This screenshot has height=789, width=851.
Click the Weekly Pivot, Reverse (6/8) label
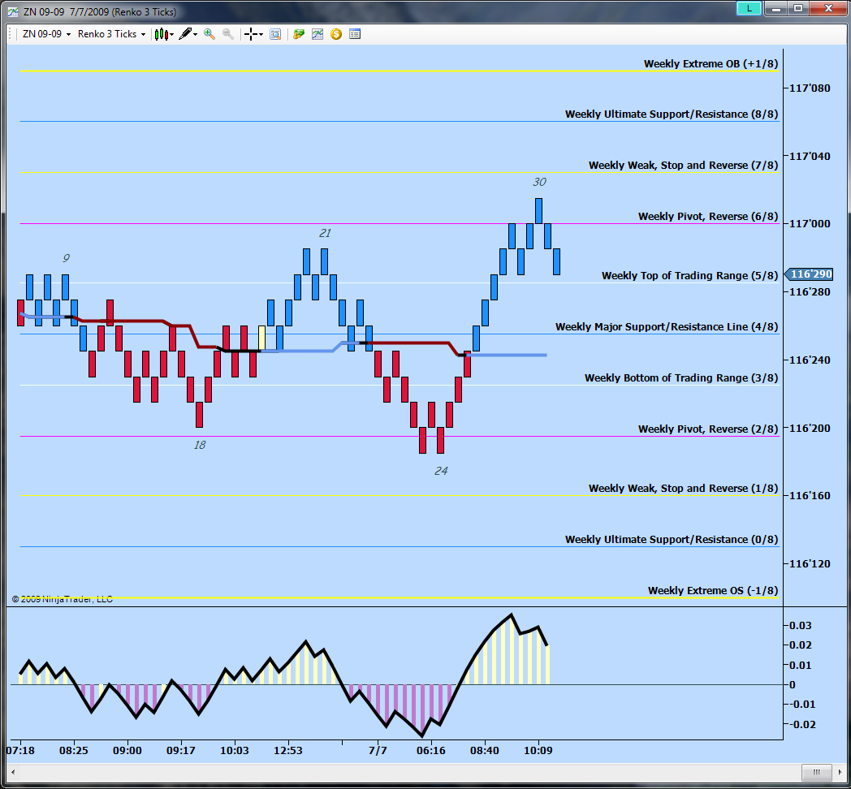[708, 216]
